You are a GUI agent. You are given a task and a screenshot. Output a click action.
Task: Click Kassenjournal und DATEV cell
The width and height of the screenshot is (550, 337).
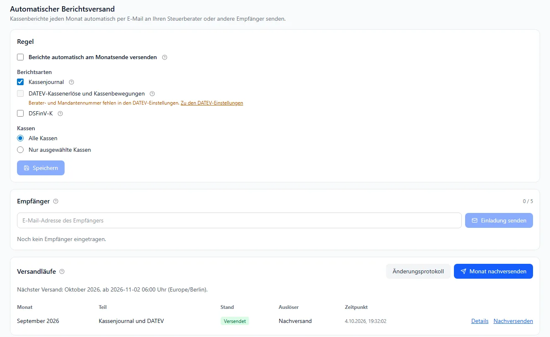pyautogui.click(x=131, y=321)
